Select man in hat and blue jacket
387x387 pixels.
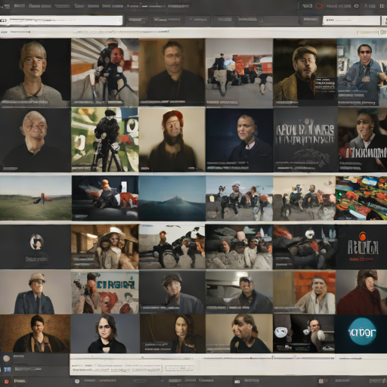pyautogui.click(x=35, y=293)
